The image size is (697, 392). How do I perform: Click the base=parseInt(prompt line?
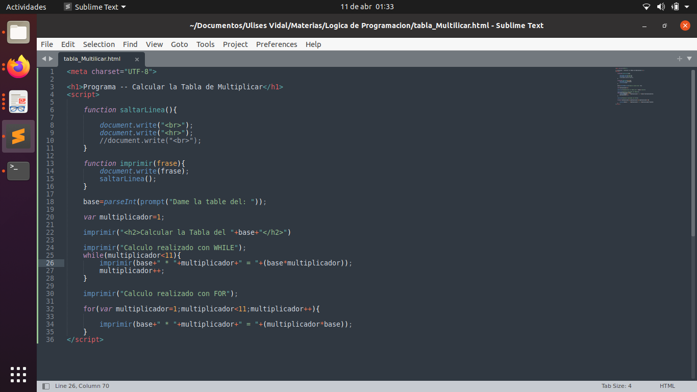(x=175, y=202)
